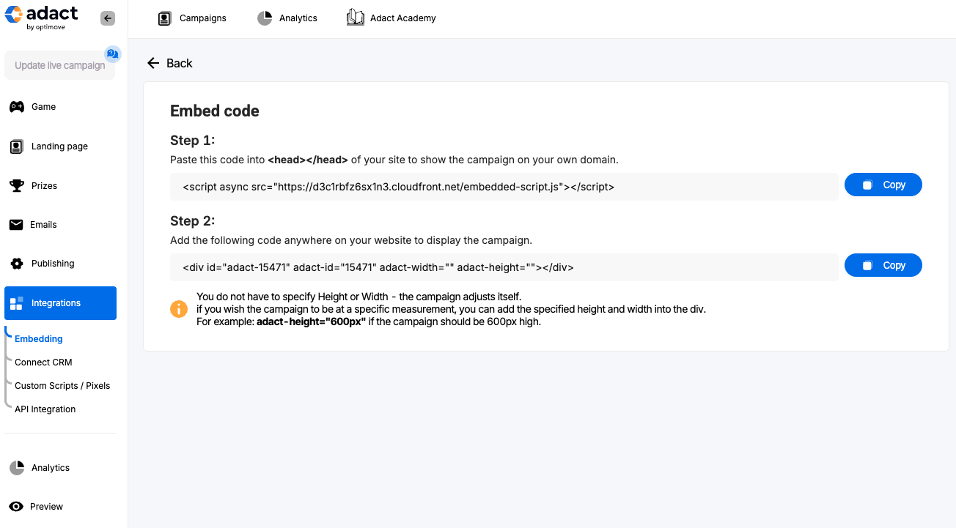Image resolution: width=956 pixels, height=528 pixels.
Task: Click the orange info icon
Action: pyautogui.click(x=179, y=309)
